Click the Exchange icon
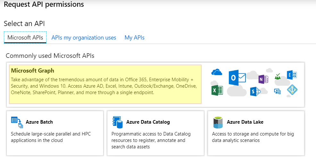The image size is (316, 158). click(292, 75)
